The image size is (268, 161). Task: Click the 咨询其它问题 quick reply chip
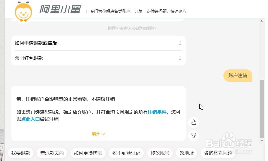[218, 153]
